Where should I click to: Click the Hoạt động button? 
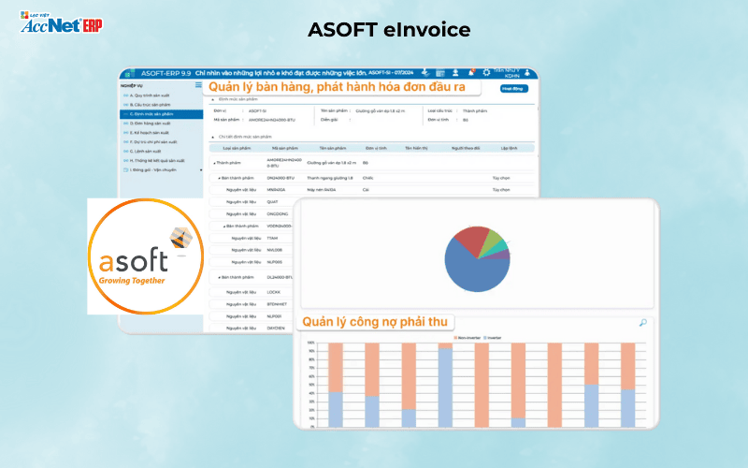pos(513,89)
